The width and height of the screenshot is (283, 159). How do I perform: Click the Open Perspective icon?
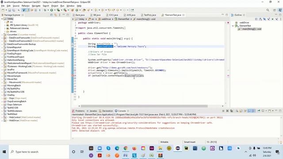[x=275, y=10]
